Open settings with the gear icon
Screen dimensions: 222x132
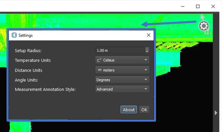(203, 26)
